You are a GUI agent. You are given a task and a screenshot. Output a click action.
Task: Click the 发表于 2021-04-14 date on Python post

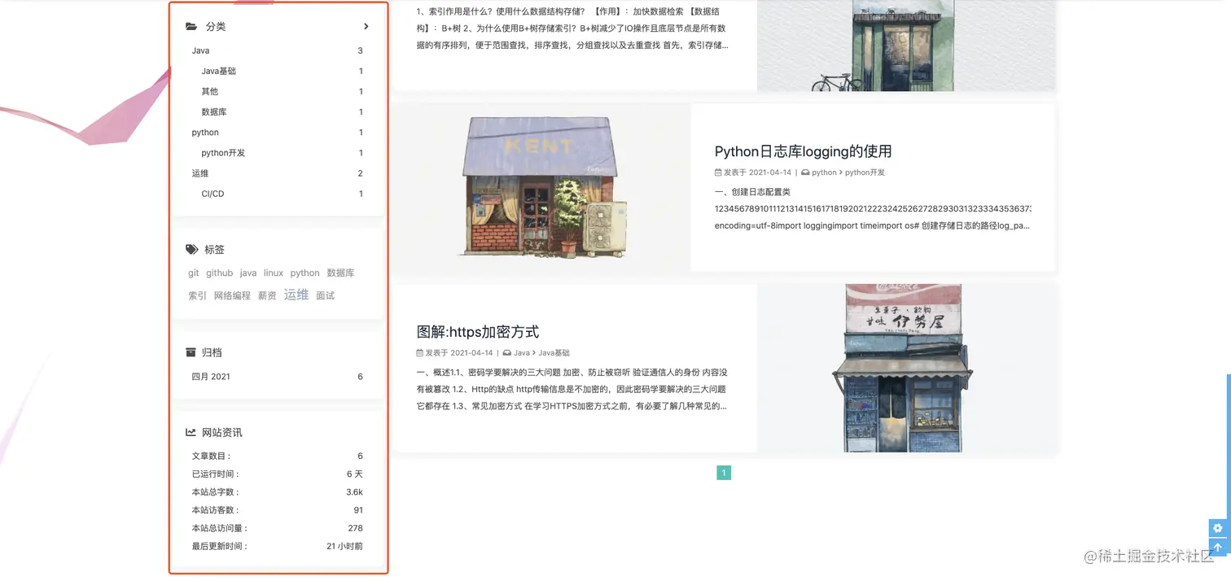[757, 173]
